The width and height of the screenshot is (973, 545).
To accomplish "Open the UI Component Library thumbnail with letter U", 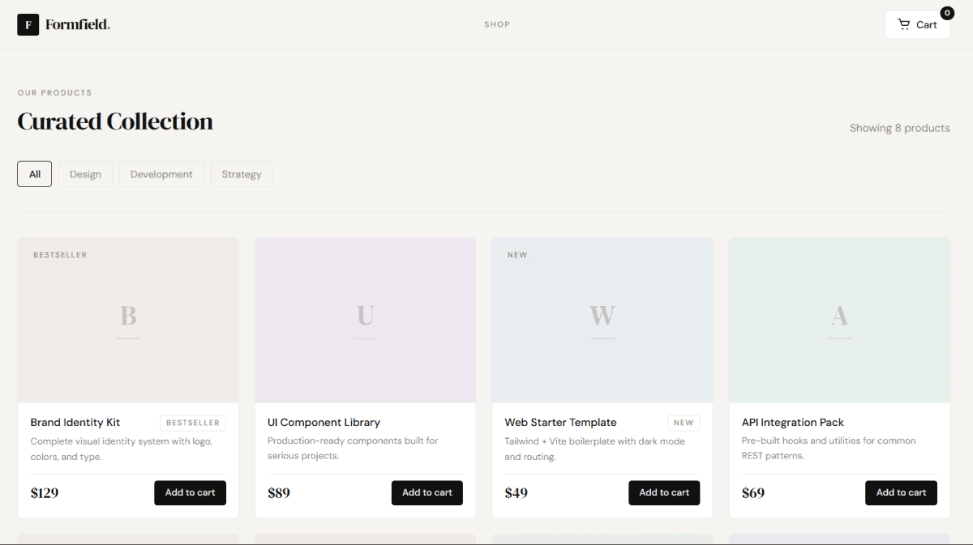I will (365, 320).
